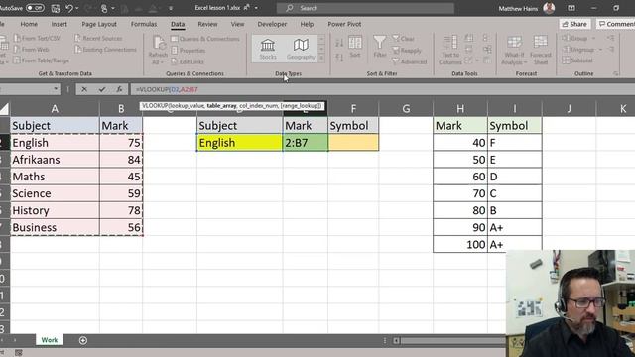Screen dimensions: 635x357
Task: Open the Name Box dropdown arrow
Action: 56,89
